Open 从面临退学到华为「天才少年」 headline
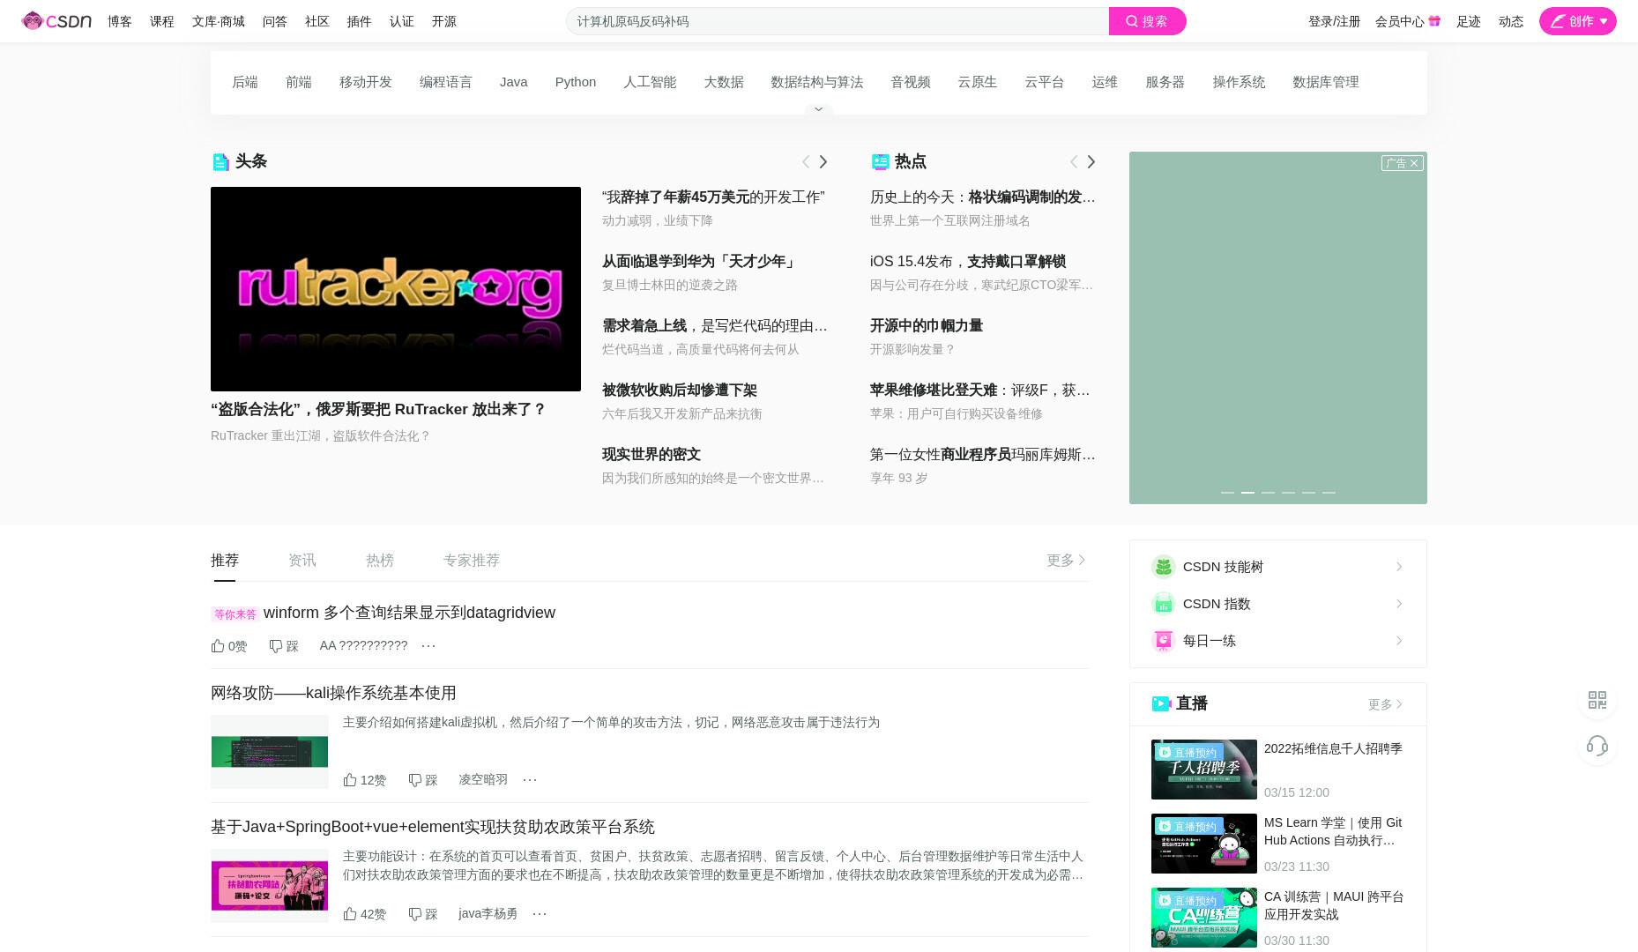Screen dimensions: 1638x952 [x=700, y=262]
